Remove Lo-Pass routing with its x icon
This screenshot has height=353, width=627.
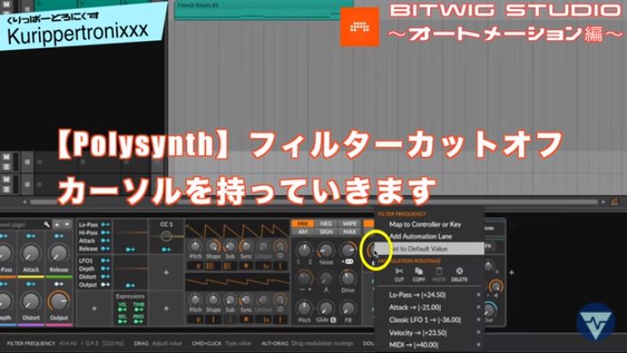478,295
